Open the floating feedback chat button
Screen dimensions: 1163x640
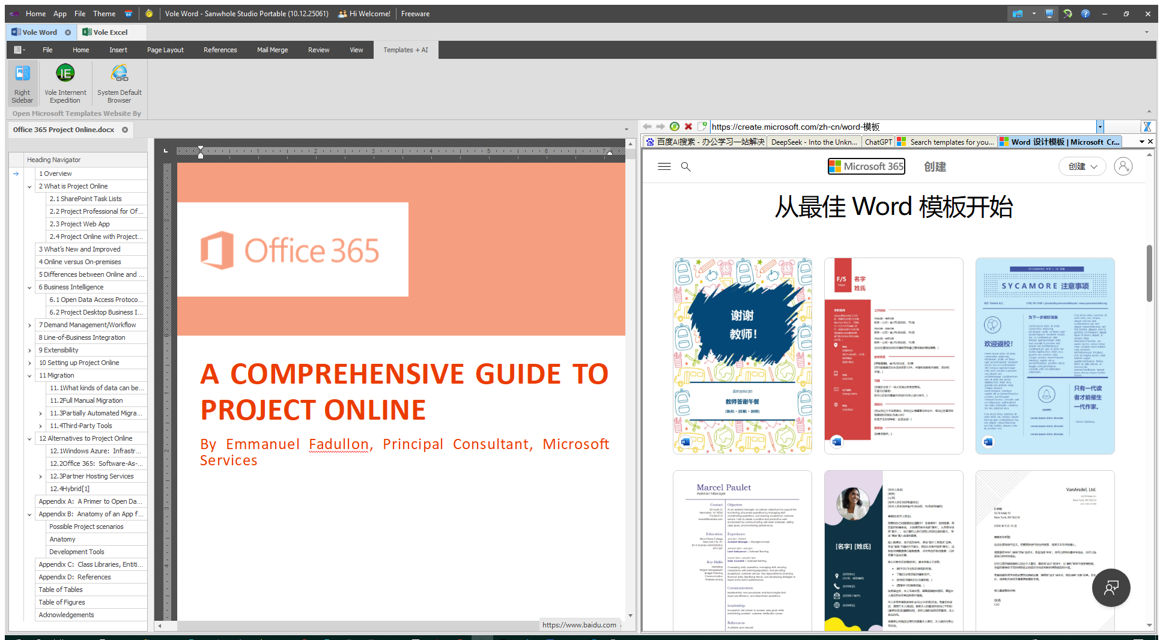1111,588
